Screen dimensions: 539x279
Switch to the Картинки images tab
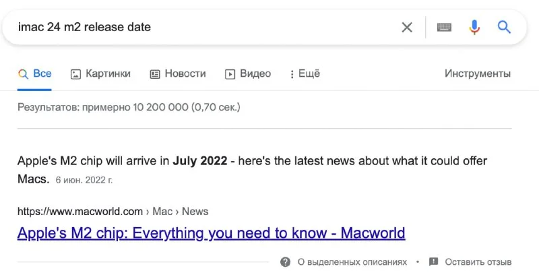pos(100,73)
